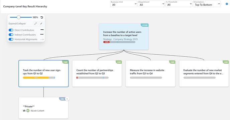Open the Measure website traffic increase card
This screenshot has width=230, height=120.
click(150, 74)
